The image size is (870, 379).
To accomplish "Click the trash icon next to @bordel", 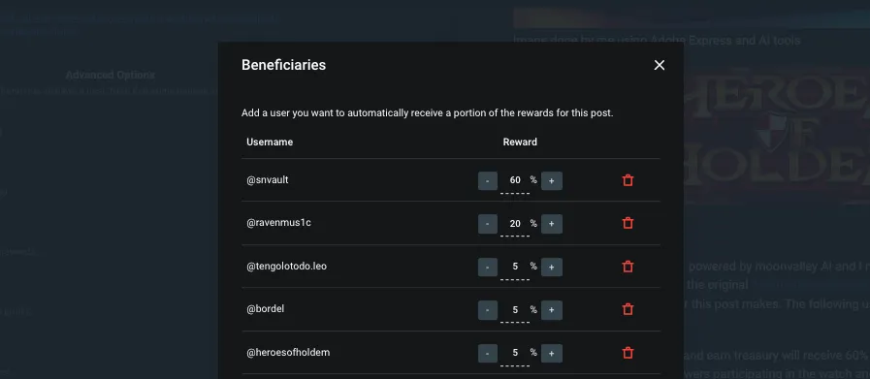I will coord(628,309).
